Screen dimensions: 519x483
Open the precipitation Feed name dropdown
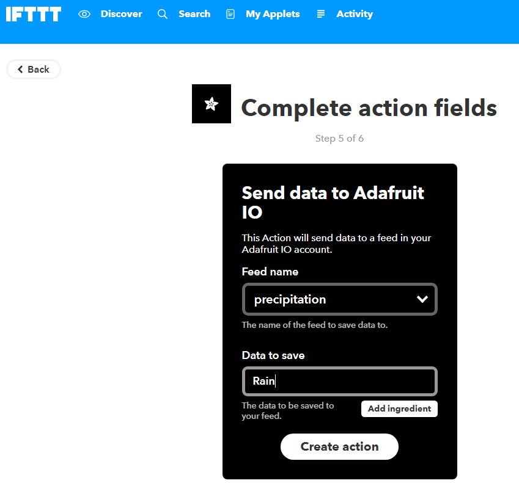(x=339, y=299)
